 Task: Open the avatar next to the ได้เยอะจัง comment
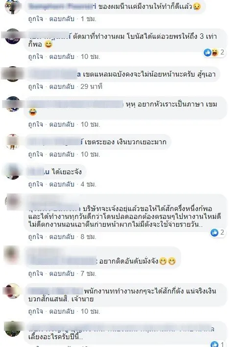pos(13,172)
